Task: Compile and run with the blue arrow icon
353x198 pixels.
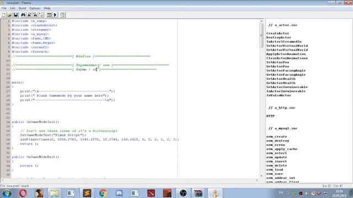Action: [x=55, y=15]
